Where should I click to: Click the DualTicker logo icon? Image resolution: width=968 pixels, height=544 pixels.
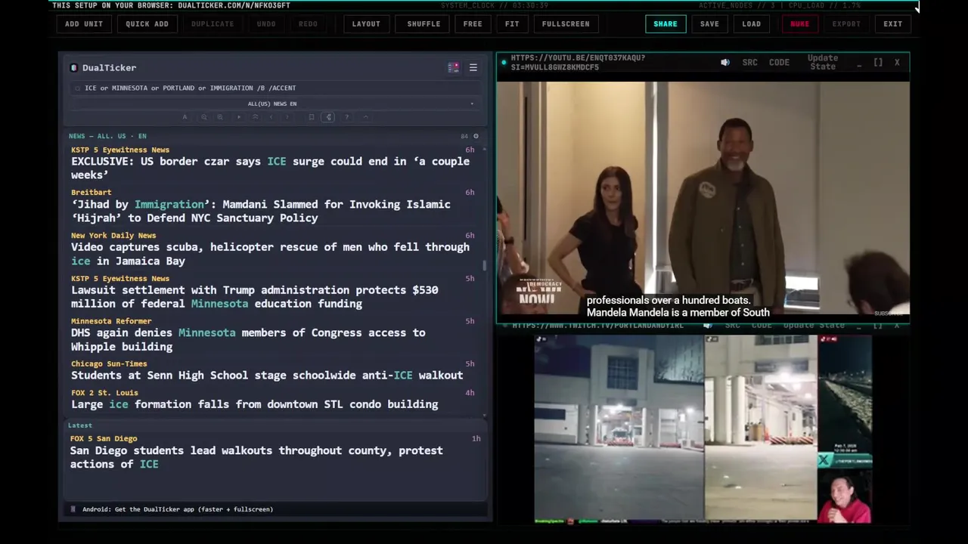tap(73, 68)
